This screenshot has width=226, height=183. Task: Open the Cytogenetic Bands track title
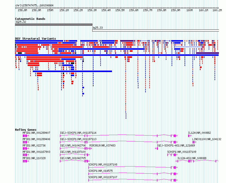pyautogui.click(x=30, y=19)
